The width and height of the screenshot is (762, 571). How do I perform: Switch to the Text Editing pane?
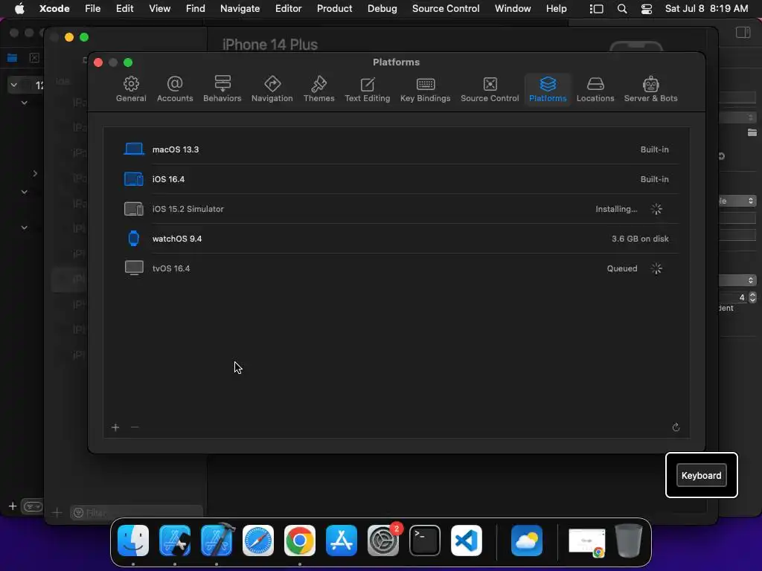368,89
